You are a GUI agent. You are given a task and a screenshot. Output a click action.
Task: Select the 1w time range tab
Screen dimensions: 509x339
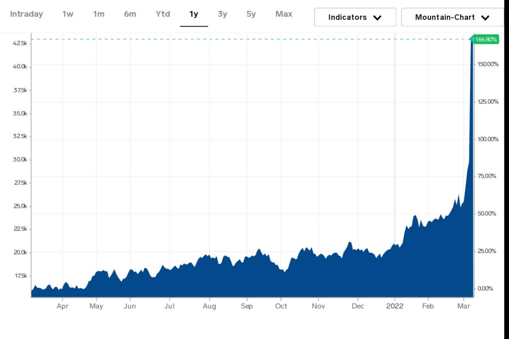[68, 14]
